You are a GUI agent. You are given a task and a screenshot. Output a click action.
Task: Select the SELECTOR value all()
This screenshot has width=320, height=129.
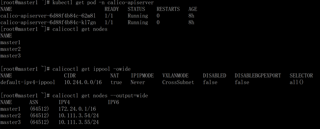click(297, 82)
